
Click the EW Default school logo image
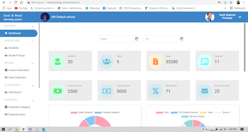(x=45, y=17)
